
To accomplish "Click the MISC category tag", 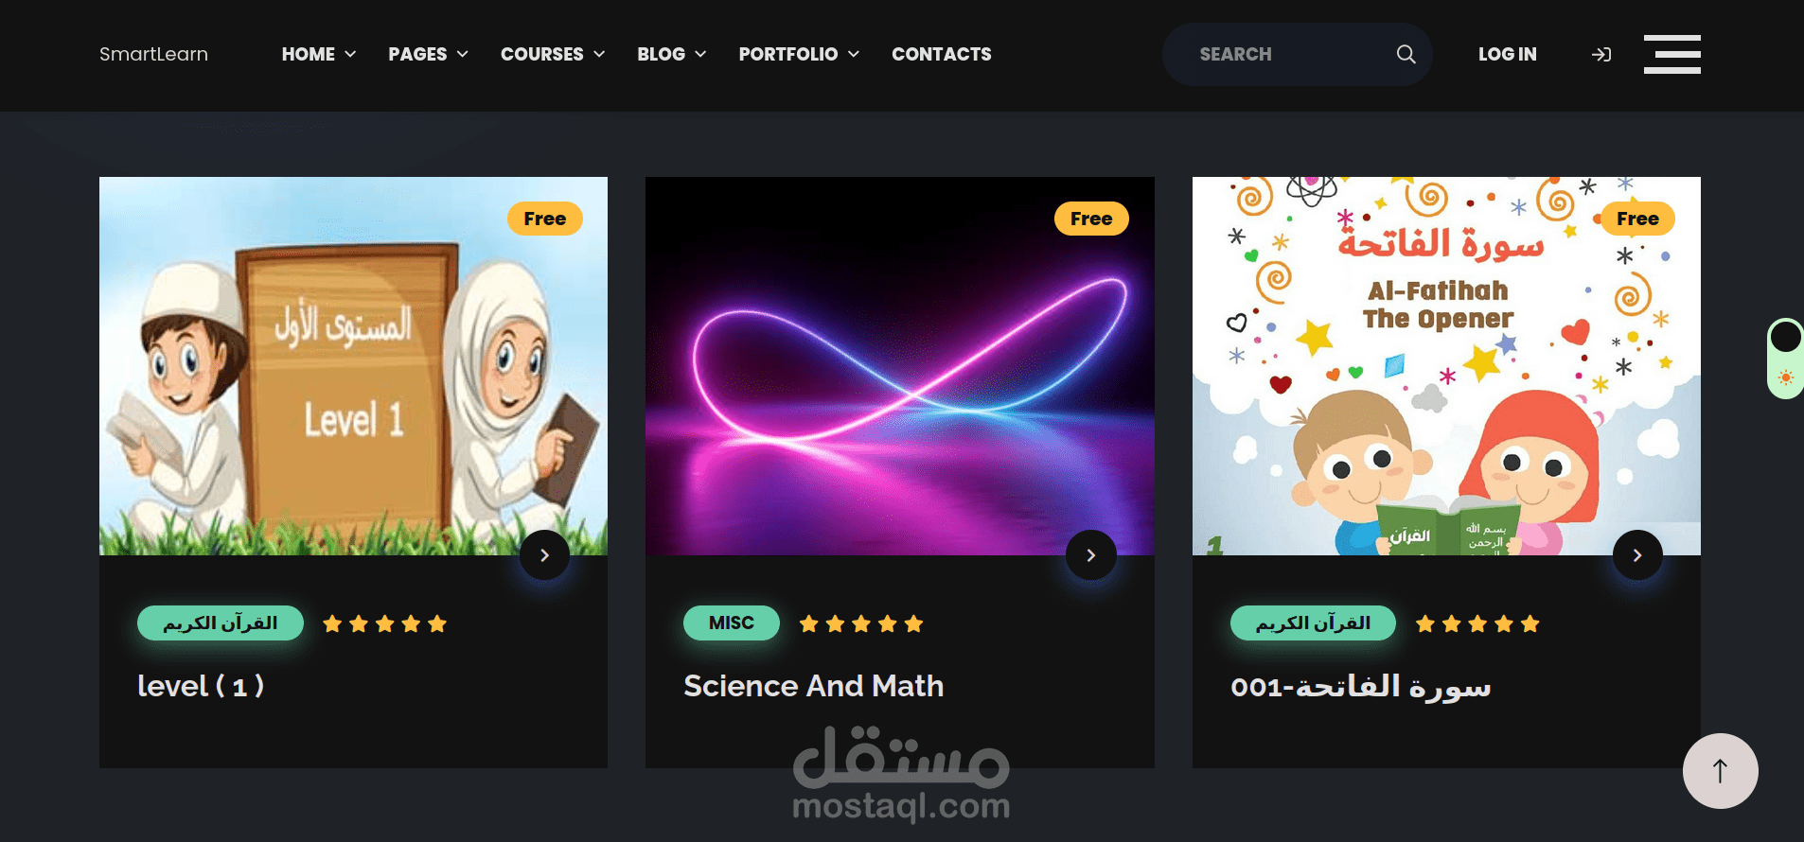I will pyautogui.click(x=732, y=623).
